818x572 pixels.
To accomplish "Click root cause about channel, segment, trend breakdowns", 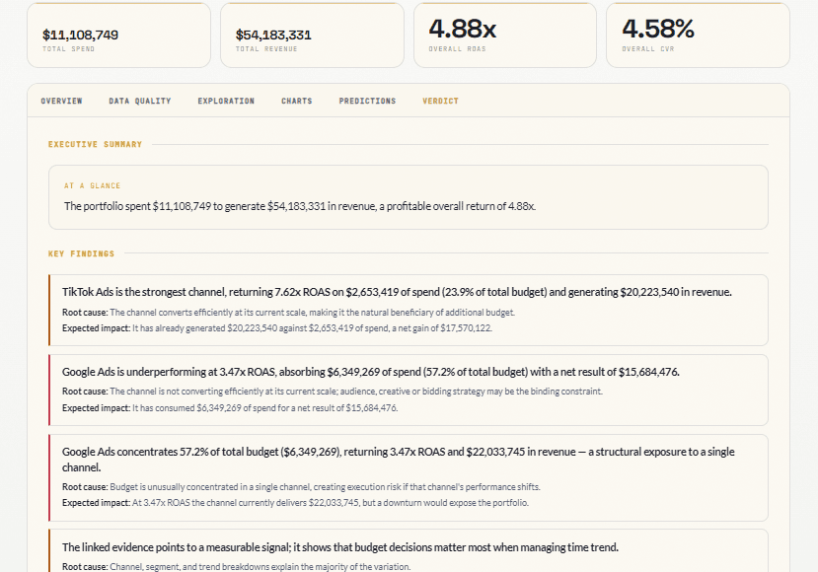I will (237, 566).
